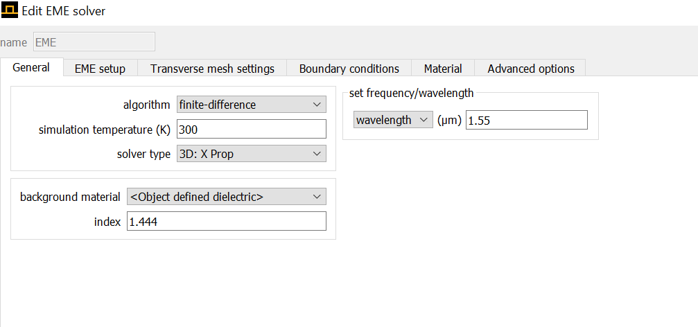698x327 pixels.
Task: Open the algorithm finite-difference dropdown
Action: pos(252,105)
